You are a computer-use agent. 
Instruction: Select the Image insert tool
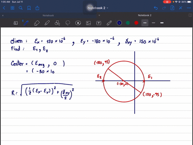[x=88, y=23]
